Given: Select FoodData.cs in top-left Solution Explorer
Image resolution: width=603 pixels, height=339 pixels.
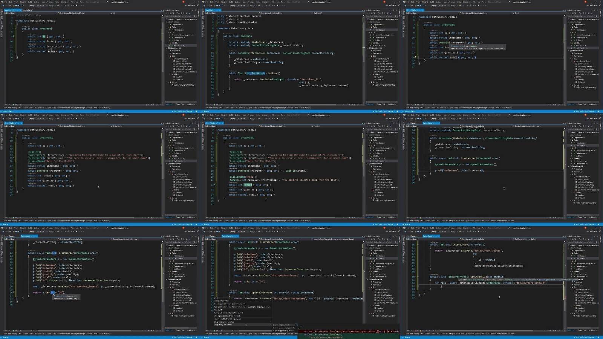Looking at the screenshot, I should click(179, 30).
